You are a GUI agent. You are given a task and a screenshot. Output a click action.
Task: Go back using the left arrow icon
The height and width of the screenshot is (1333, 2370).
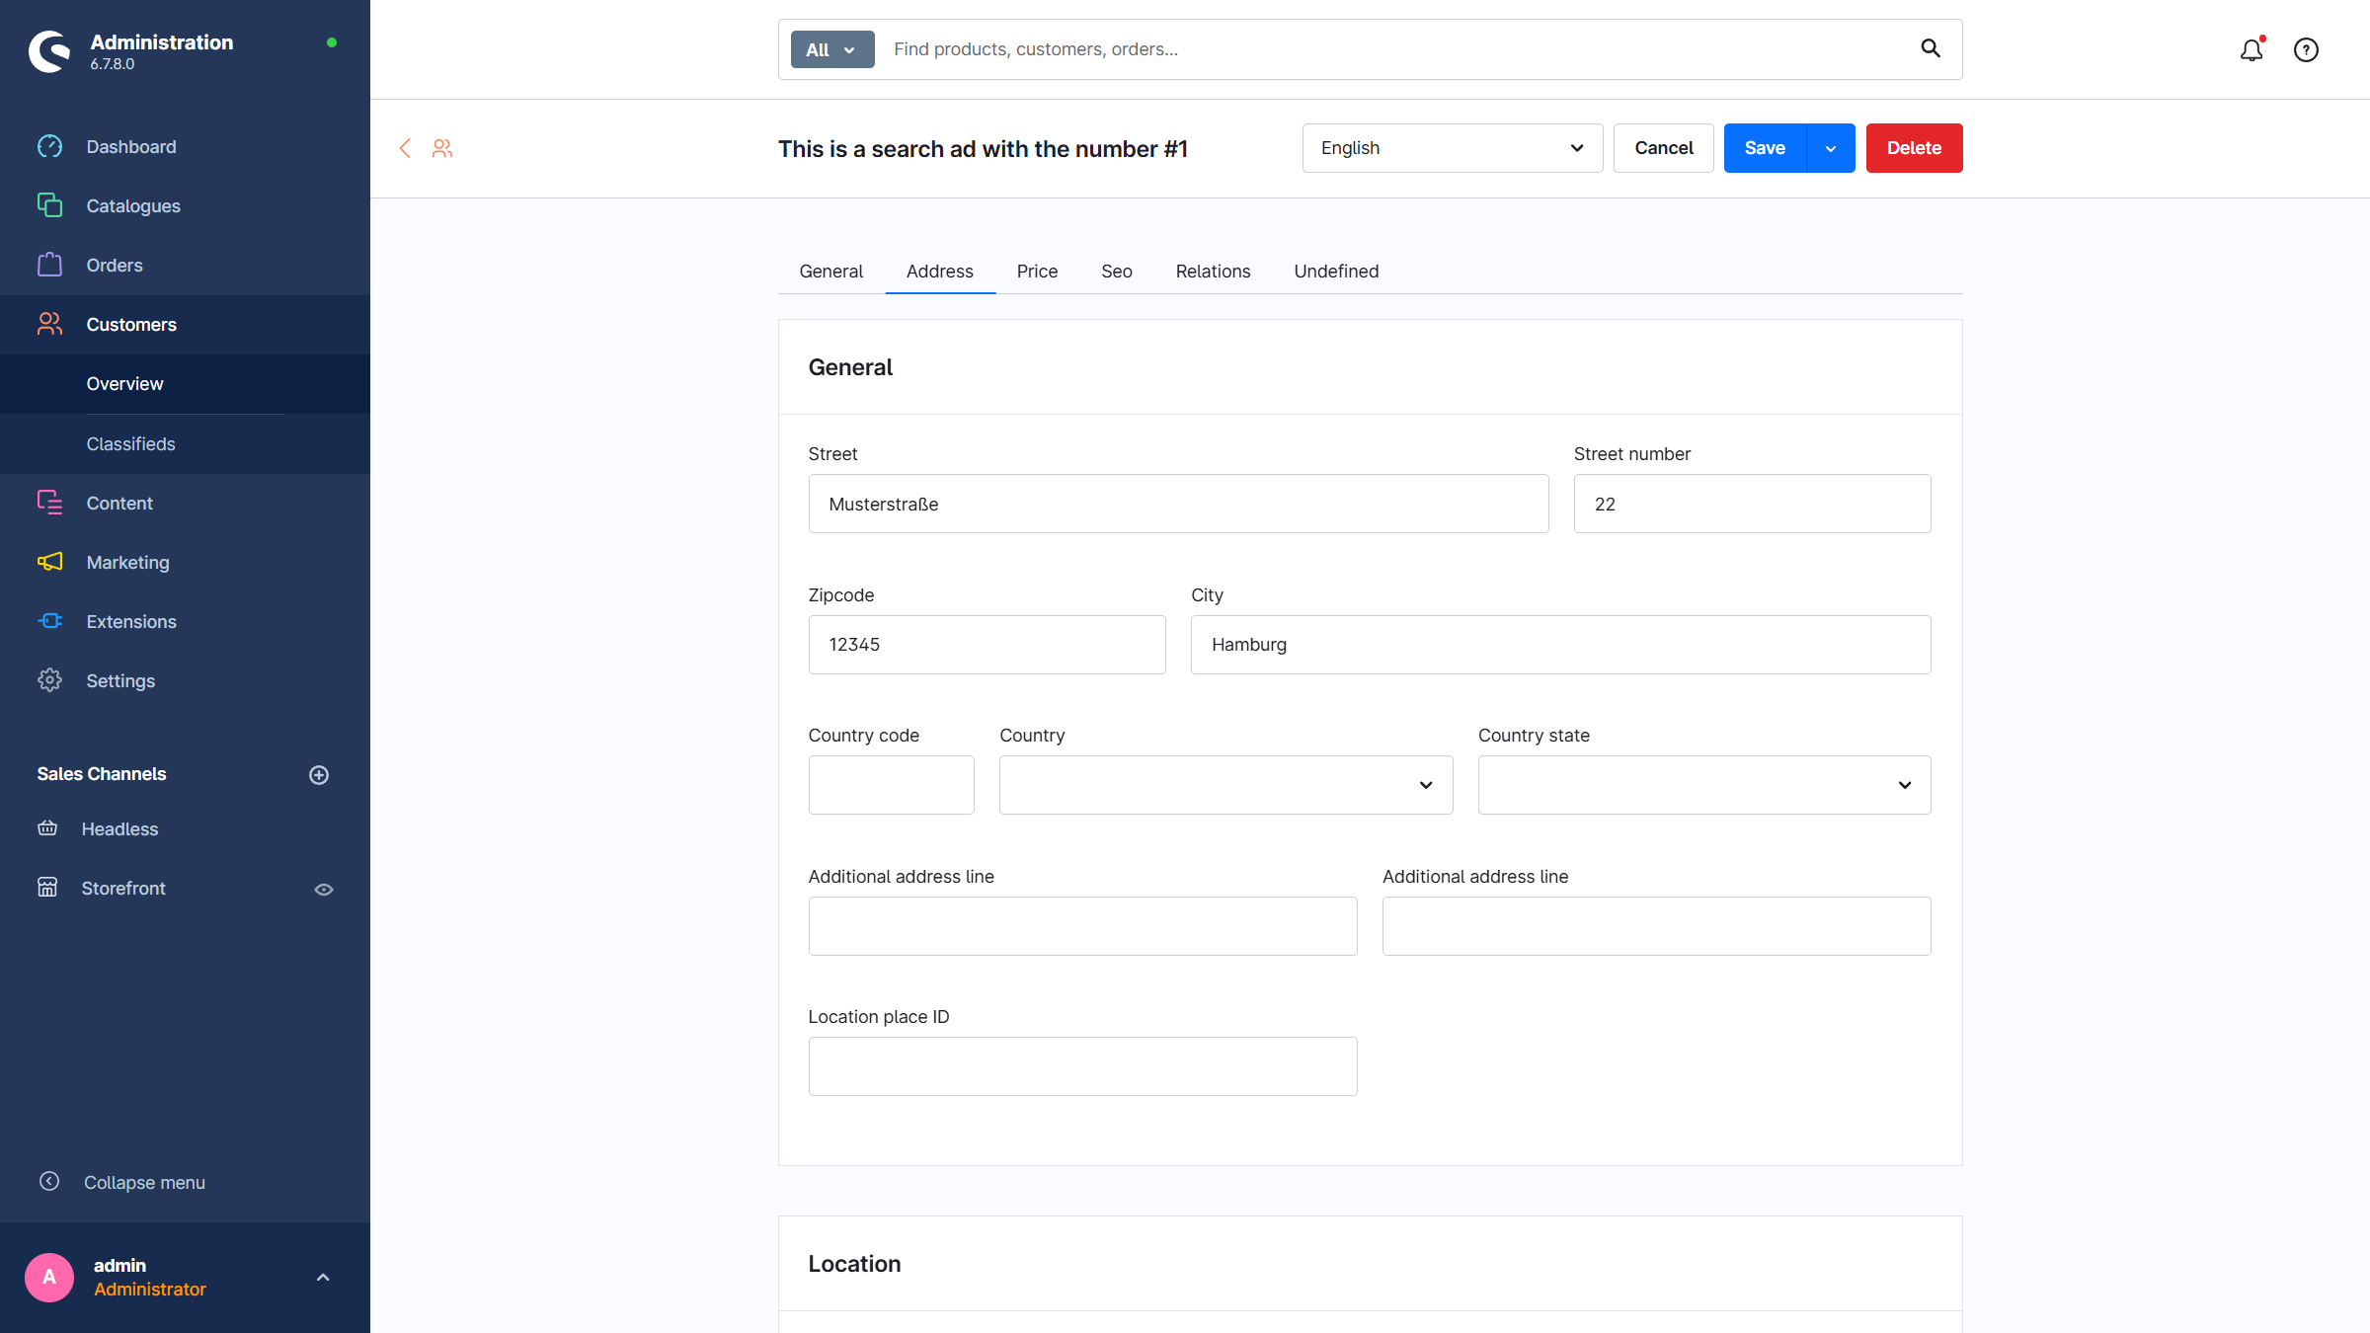click(405, 148)
